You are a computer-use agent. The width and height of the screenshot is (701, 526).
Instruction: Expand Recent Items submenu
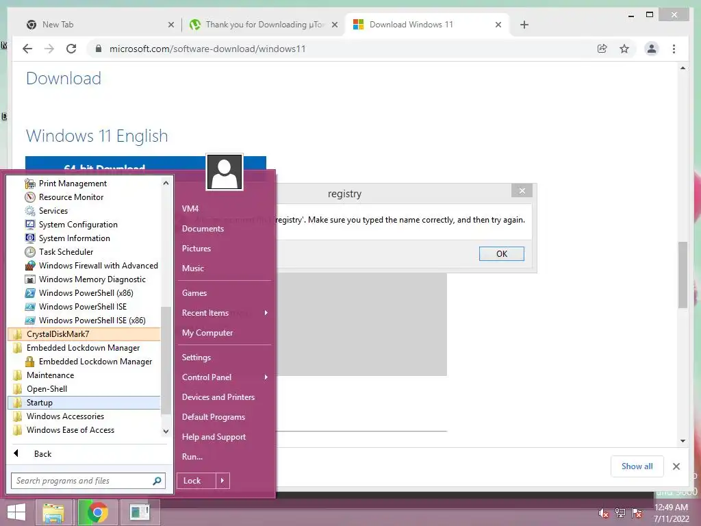pos(225,313)
